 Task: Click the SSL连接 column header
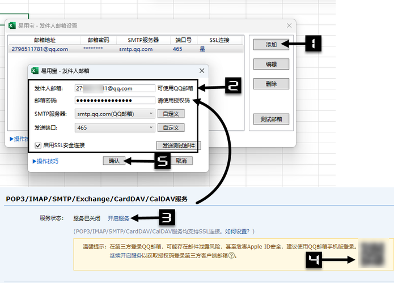coord(219,40)
